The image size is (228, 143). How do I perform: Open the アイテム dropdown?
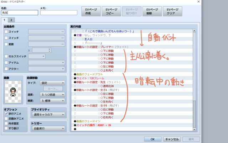coord(47,63)
